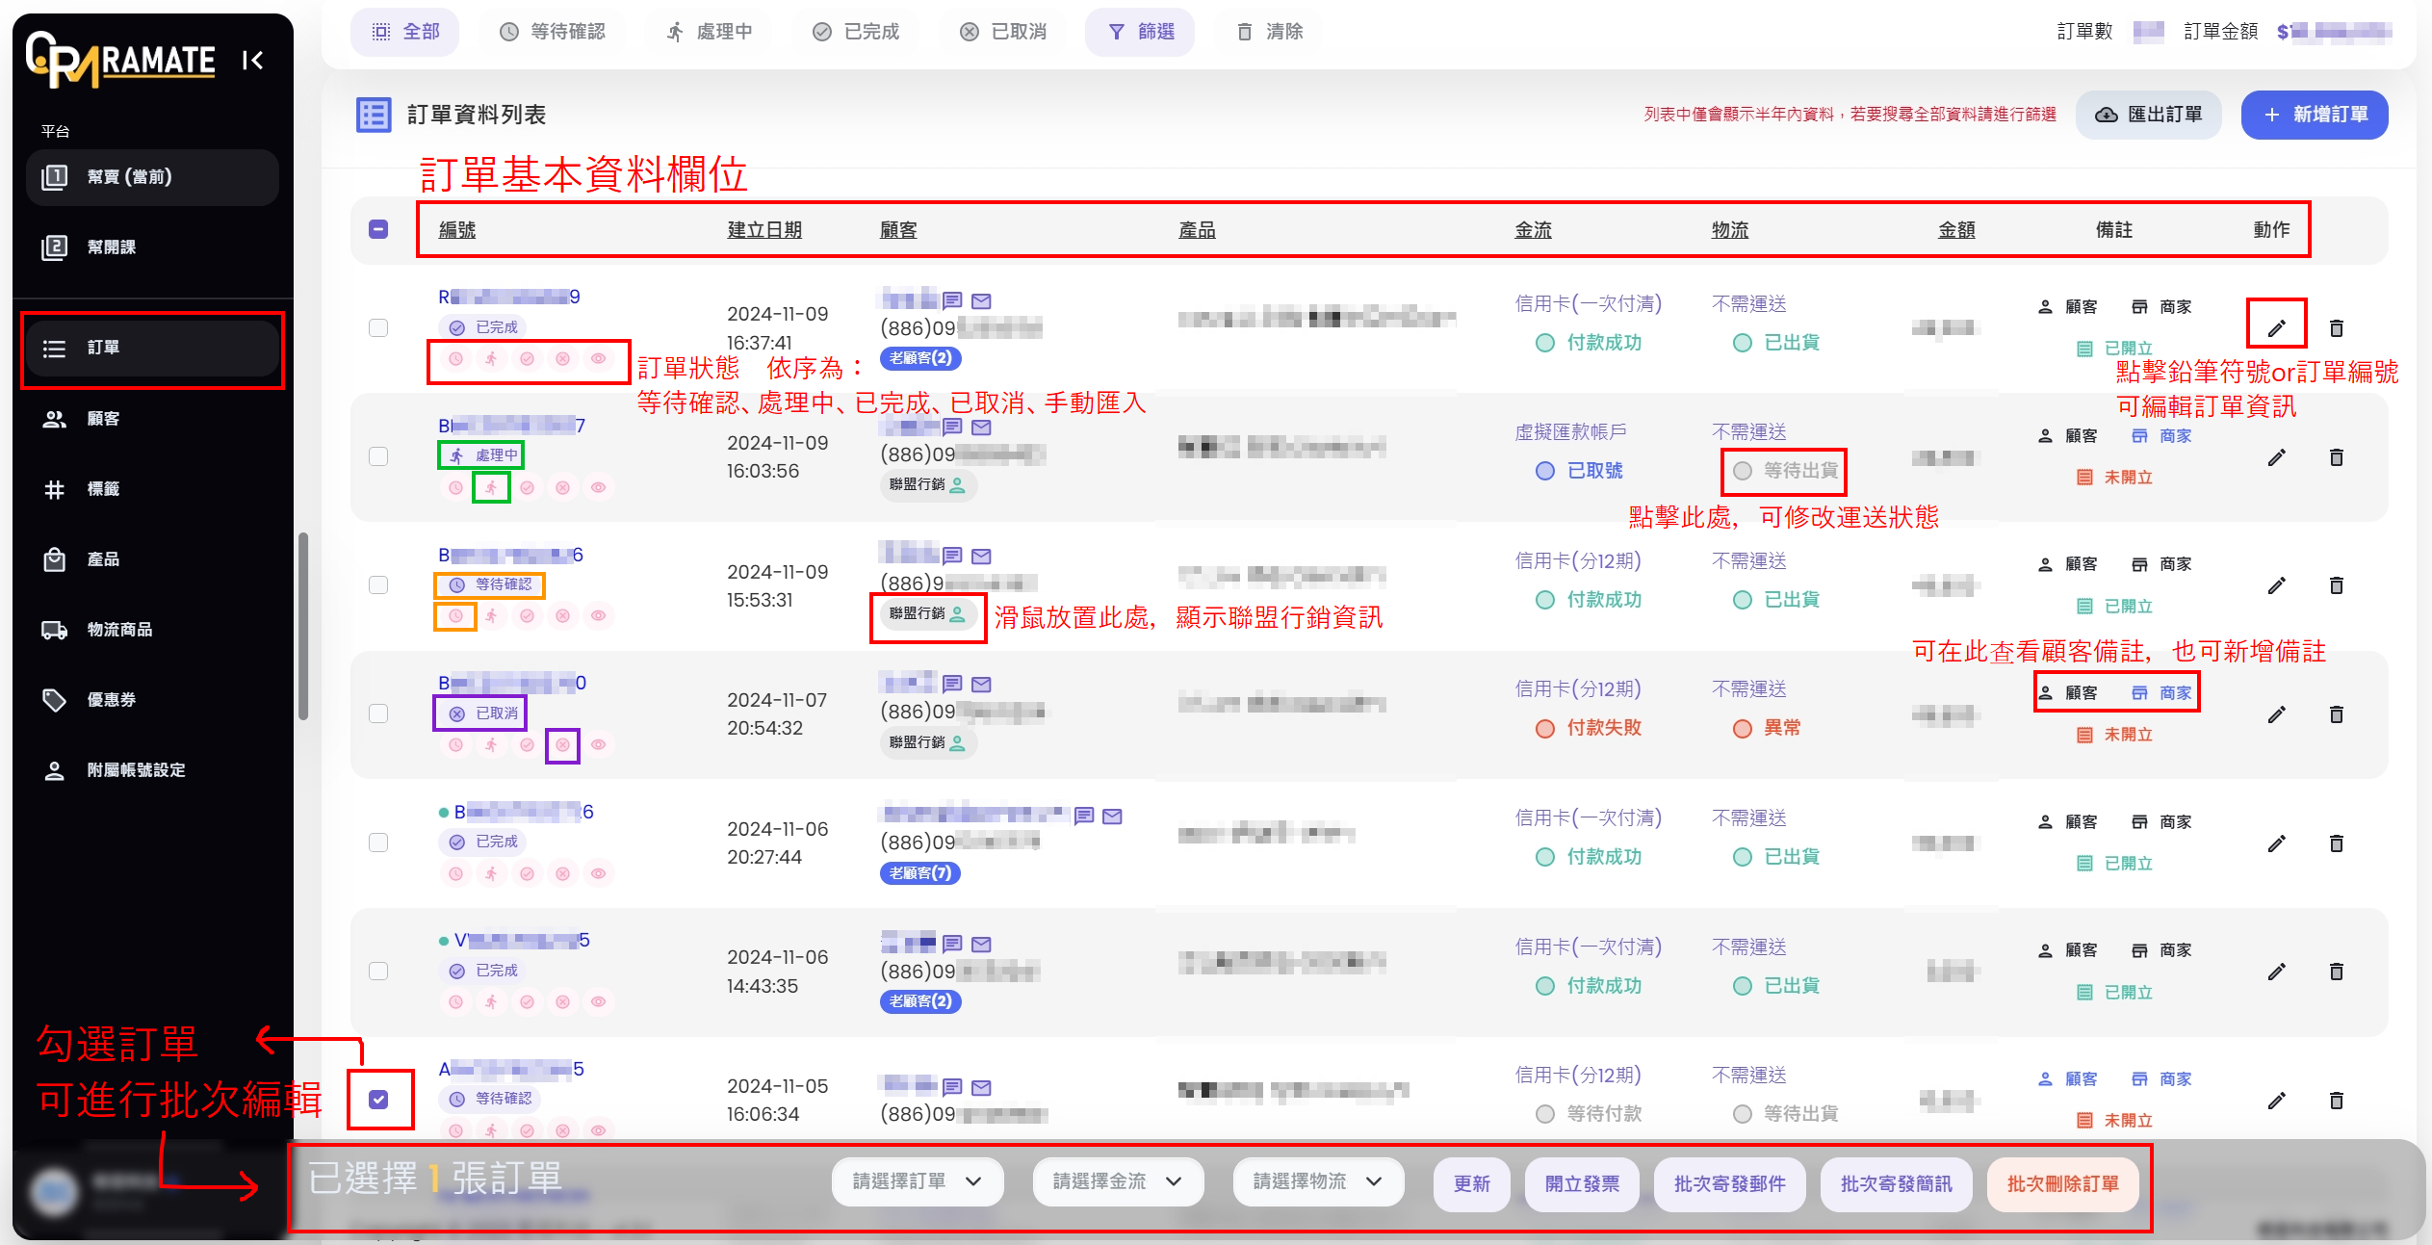The height and width of the screenshot is (1245, 2432).
Task: Open the 優惠券 coupon sidebar item
Action: 111,700
